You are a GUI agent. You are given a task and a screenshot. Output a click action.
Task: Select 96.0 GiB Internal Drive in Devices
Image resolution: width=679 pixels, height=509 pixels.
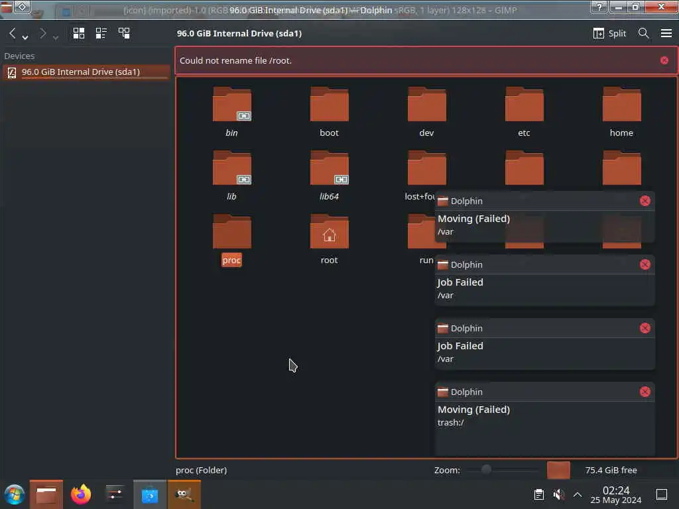click(86, 72)
